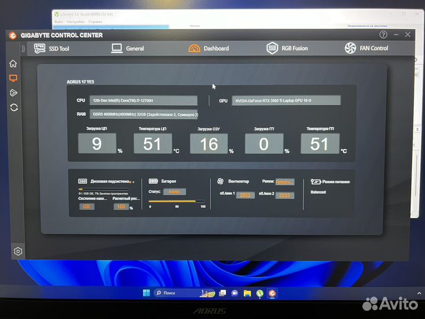Click the battery icon beside Батарея
Screen dimensions: 425x319
[x=153, y=181]
